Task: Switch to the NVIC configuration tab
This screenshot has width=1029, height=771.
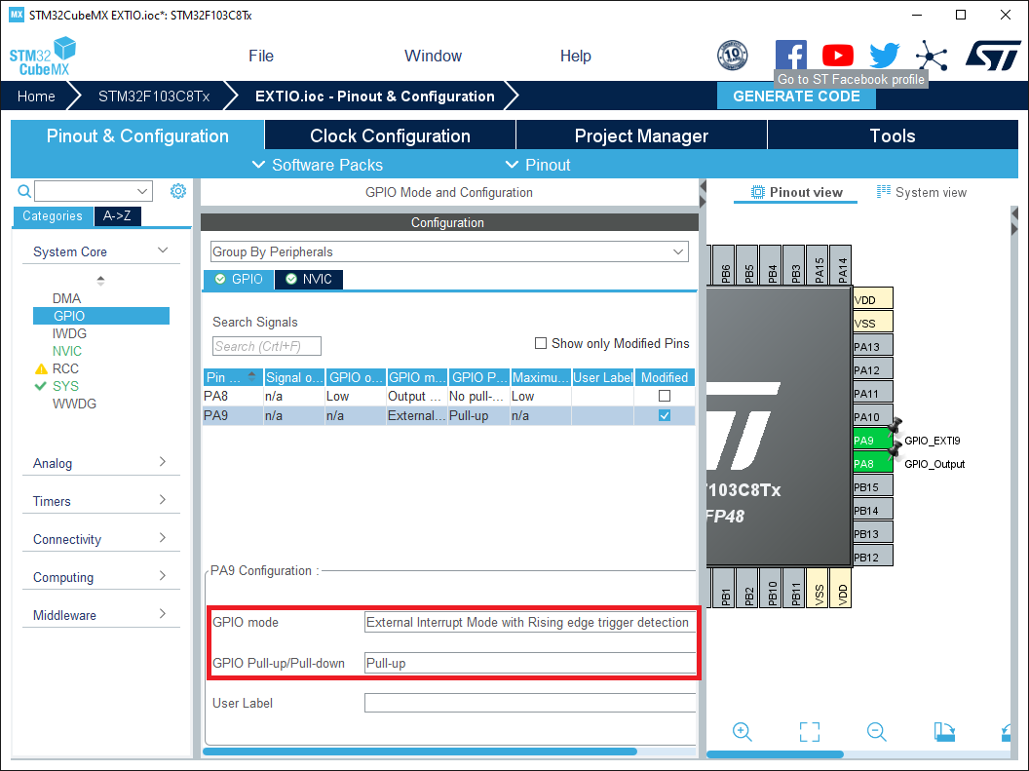Action: click(x=309, y=279)
